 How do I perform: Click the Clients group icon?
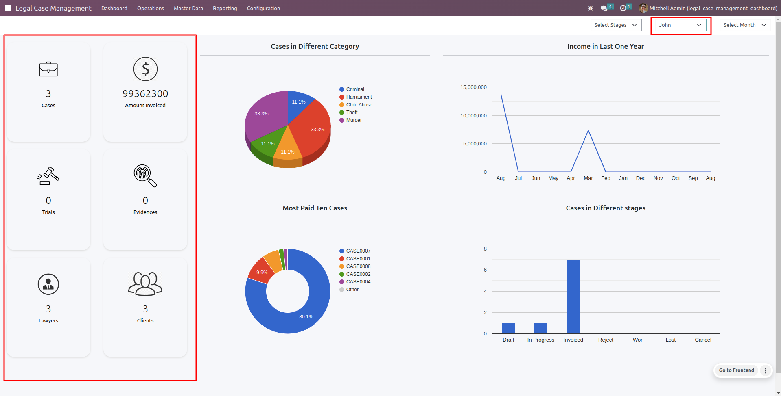click(x=145, y=284)
